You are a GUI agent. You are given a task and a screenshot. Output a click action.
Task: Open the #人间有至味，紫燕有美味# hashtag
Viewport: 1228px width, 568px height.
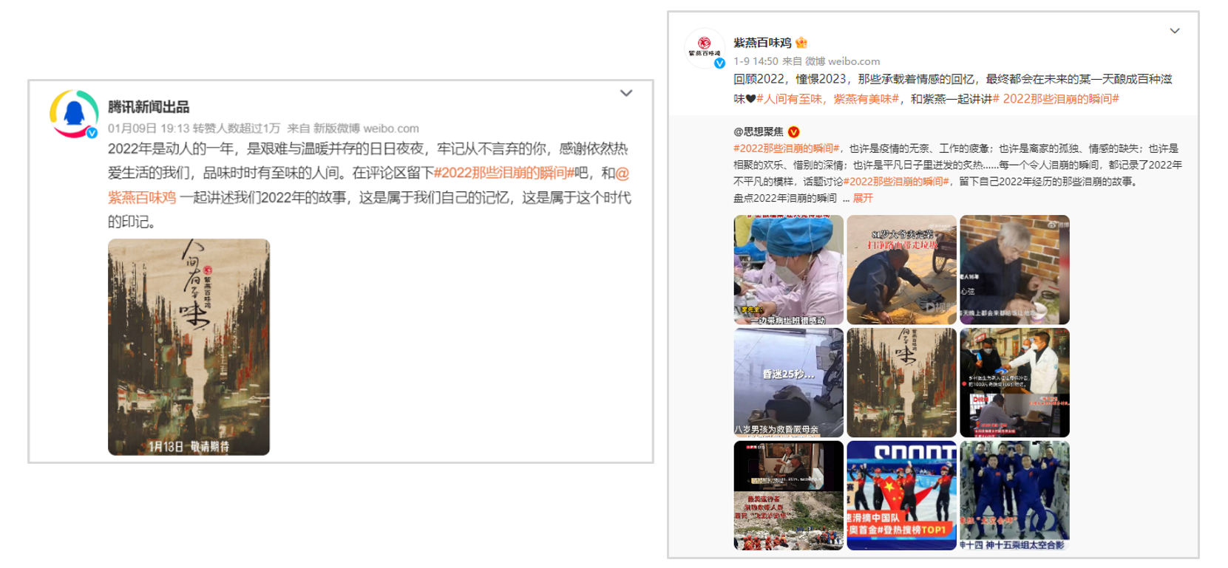point(827,99)
